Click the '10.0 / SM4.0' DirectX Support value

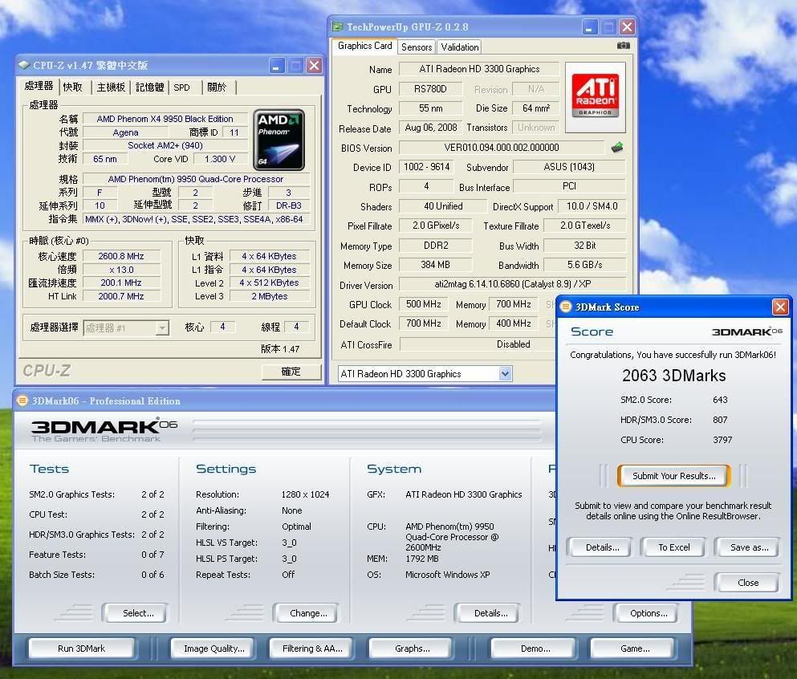pyautogui.click(x=592, y=205)
